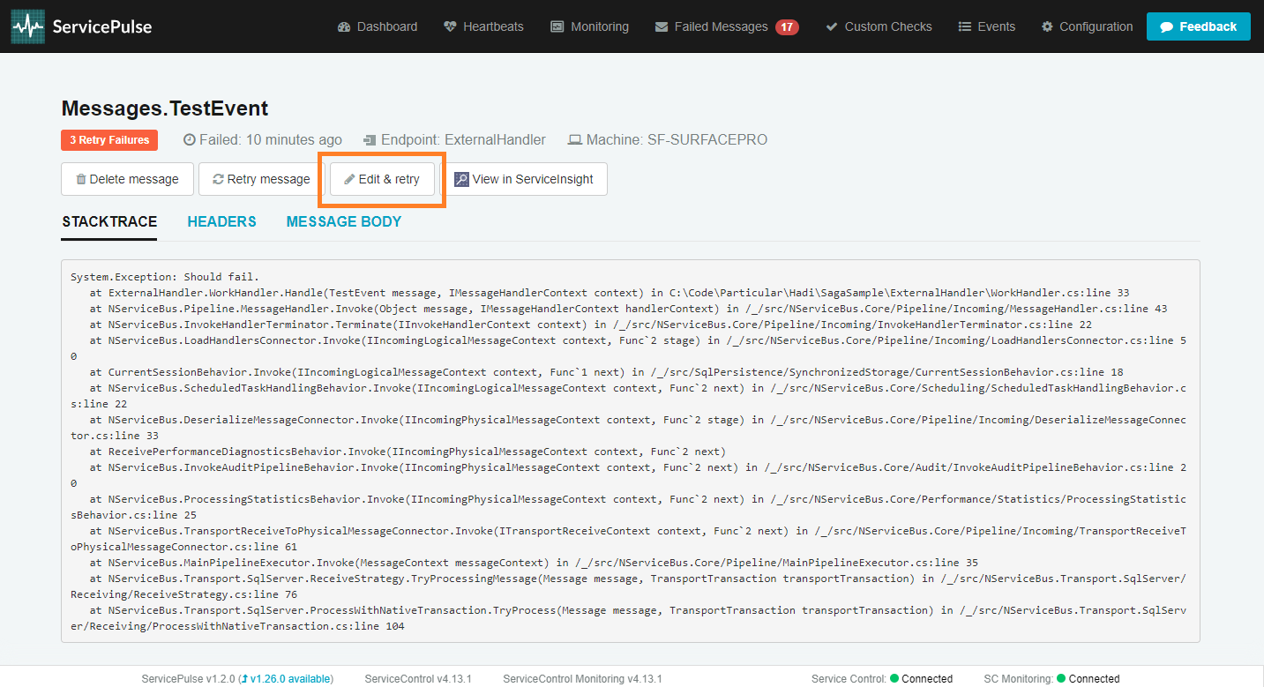Navigate to Custom Checks
This screenshot has width=1264, height=687.
(879, 26)
